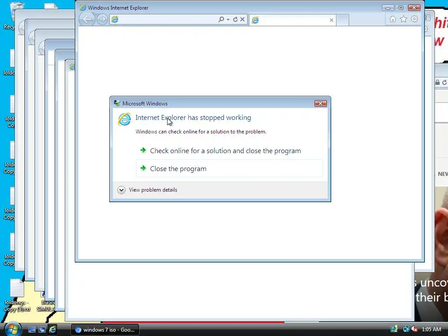Open the address bar search dropdown arrow
The height and width of the screenshot is (336, 448).
[228, 19]
